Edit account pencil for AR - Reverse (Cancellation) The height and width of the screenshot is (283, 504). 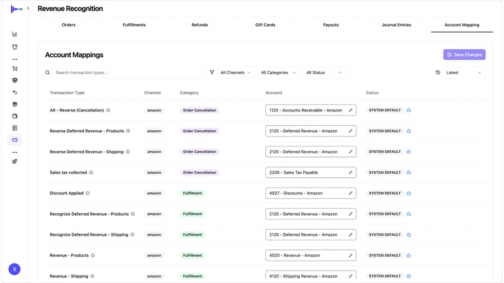(x=351, y=110)
